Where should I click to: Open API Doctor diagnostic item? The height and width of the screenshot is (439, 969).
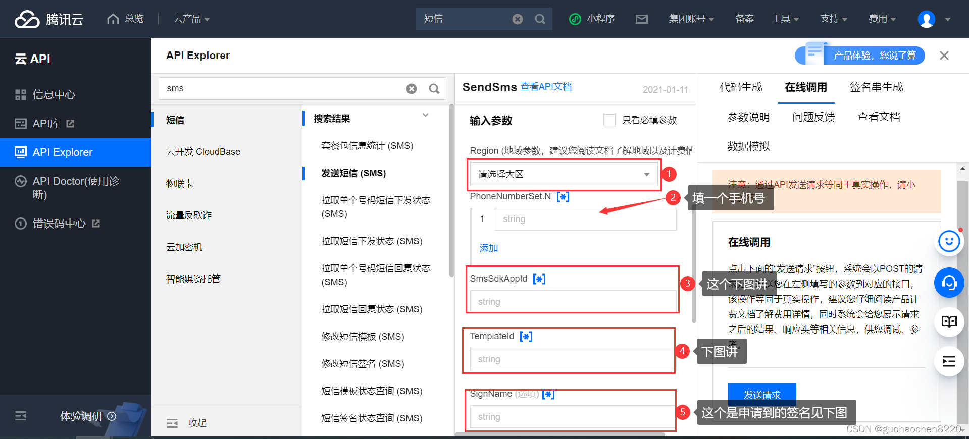pyautogui.click(x=75, y=188)
